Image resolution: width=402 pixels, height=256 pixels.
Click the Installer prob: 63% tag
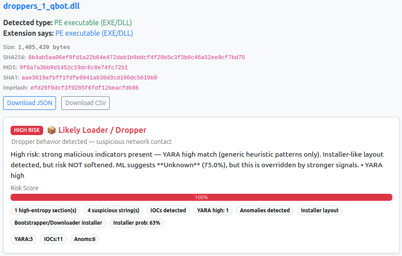click(137, 222)
